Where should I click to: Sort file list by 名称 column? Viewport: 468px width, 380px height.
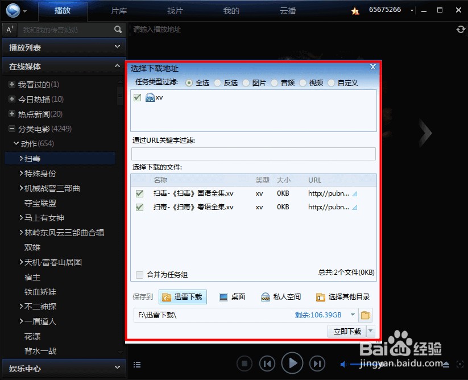click(x=160, y=180)
